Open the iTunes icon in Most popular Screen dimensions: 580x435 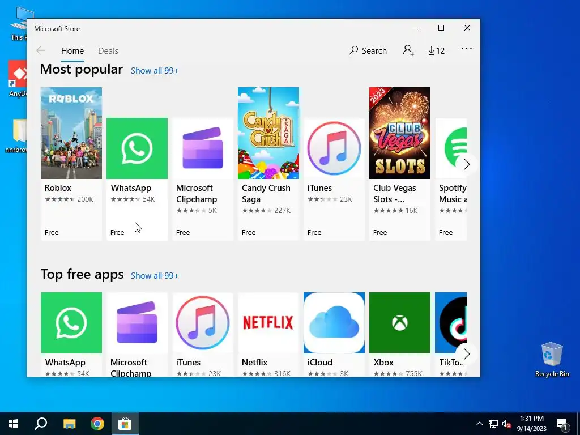334,148
